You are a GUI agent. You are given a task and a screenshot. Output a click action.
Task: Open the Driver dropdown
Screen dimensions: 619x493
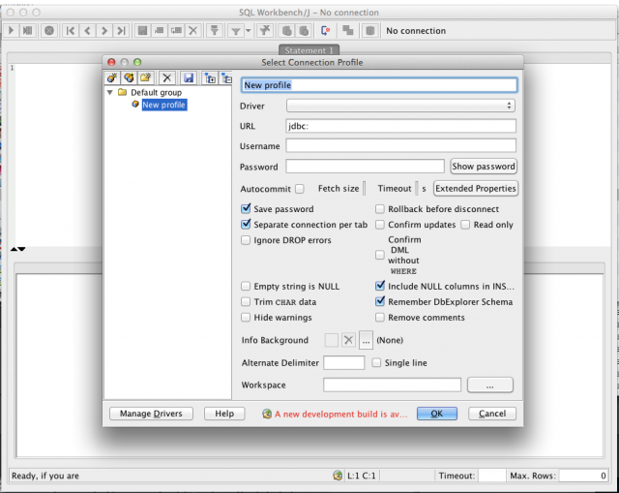400,106
